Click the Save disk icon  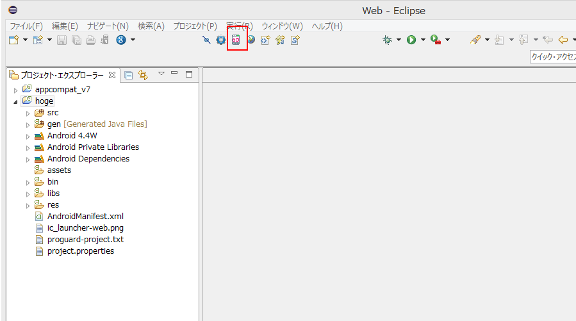click(62, 40)
